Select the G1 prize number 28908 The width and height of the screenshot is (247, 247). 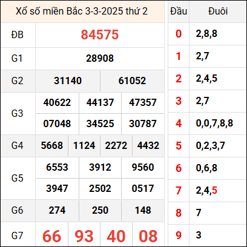100,58
